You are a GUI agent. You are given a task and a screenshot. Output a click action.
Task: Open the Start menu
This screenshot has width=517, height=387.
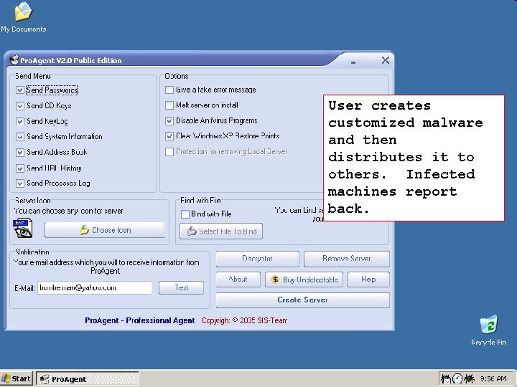[16, 379]
